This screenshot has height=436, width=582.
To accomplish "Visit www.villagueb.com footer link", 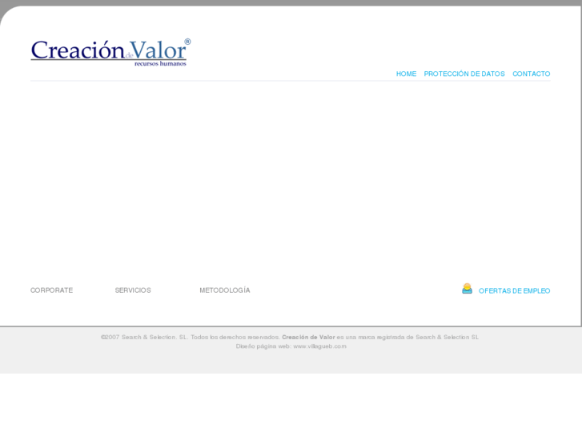I will (x=319, y=346).
